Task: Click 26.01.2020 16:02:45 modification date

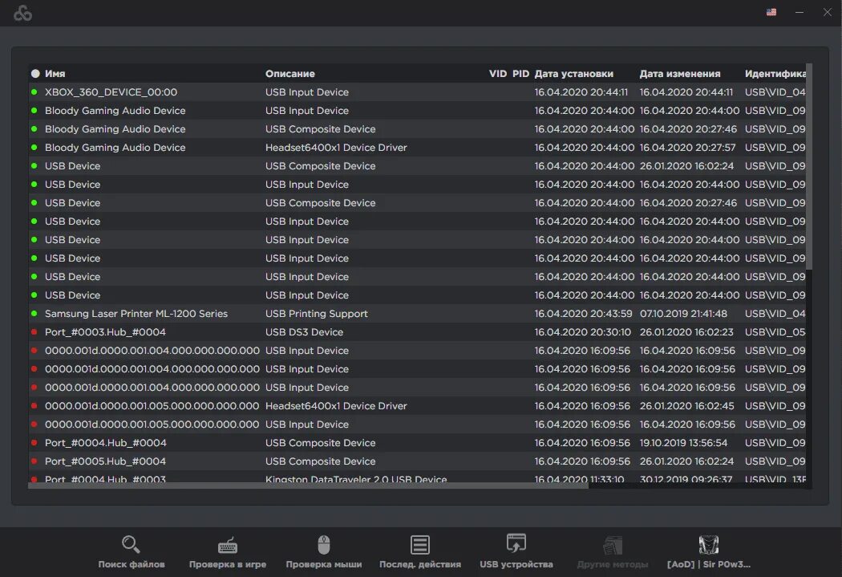Action: pyautogui.click(x=686, y=405)
